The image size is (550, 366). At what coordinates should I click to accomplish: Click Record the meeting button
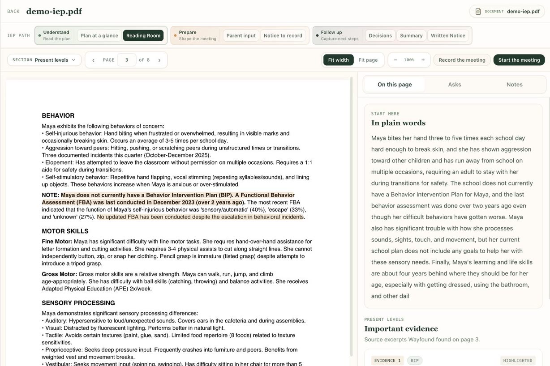[462, 60]
